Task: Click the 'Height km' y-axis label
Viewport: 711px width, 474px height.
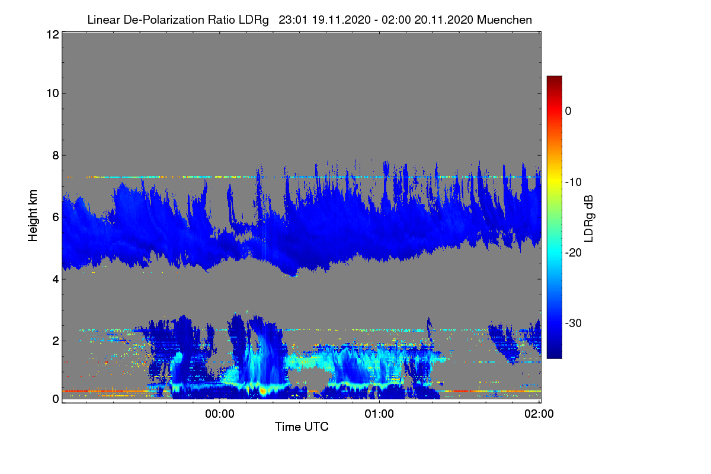Action: [x=33, y=216]
